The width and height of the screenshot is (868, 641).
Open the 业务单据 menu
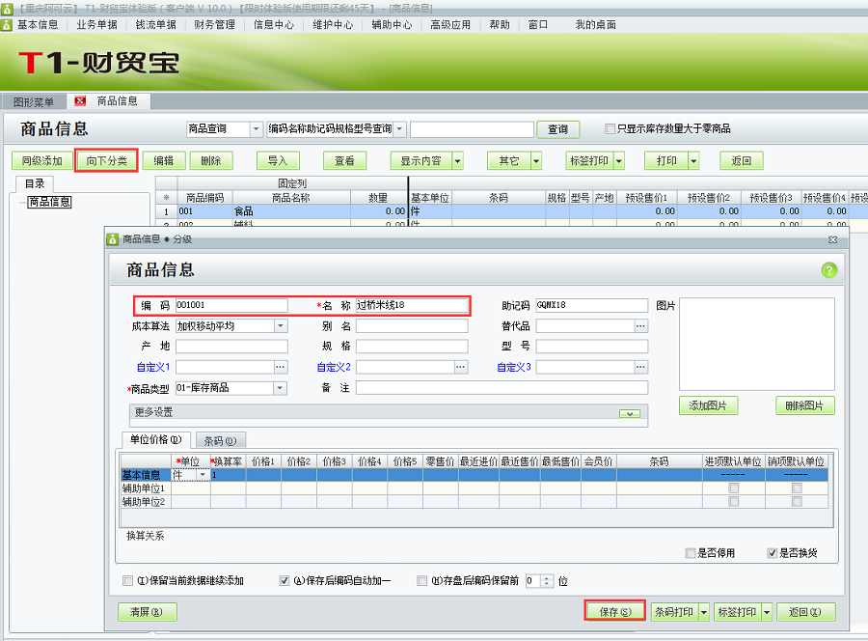96,25
